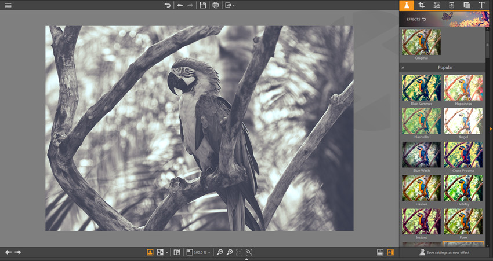Fit the image to the screen

pyautogui.click(x=249, y=252)
